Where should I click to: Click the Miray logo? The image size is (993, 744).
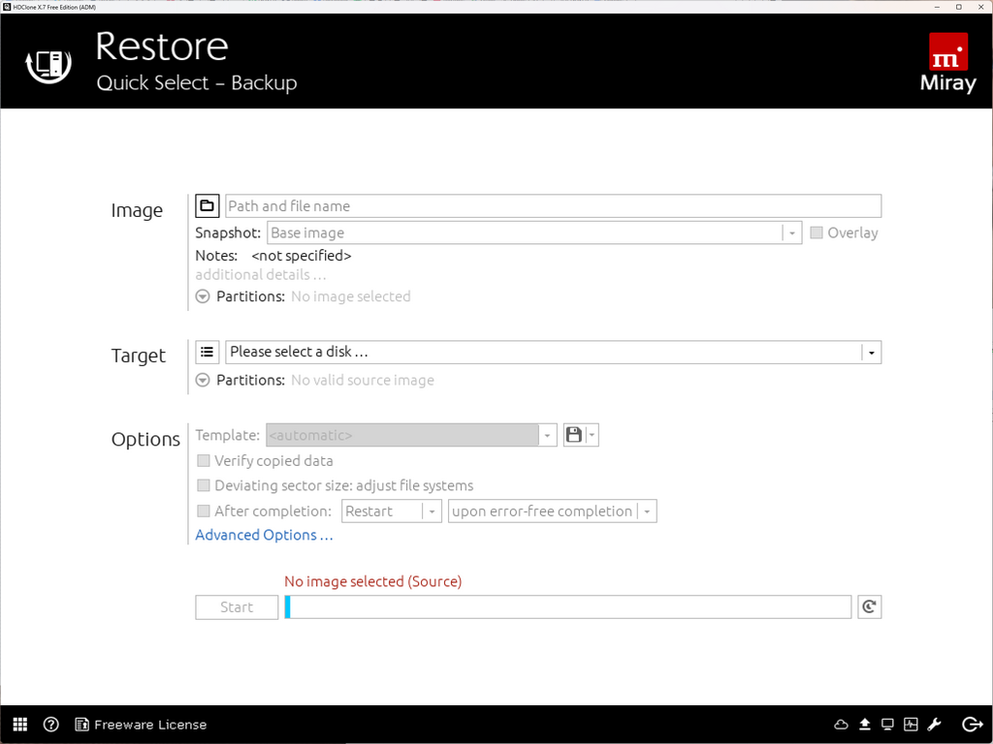[948, 63]
